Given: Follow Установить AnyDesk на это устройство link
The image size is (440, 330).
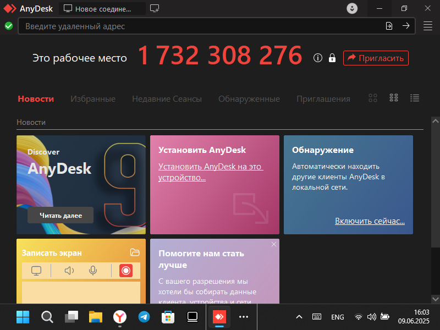Looking at the screenshot, I should [211, 172].
